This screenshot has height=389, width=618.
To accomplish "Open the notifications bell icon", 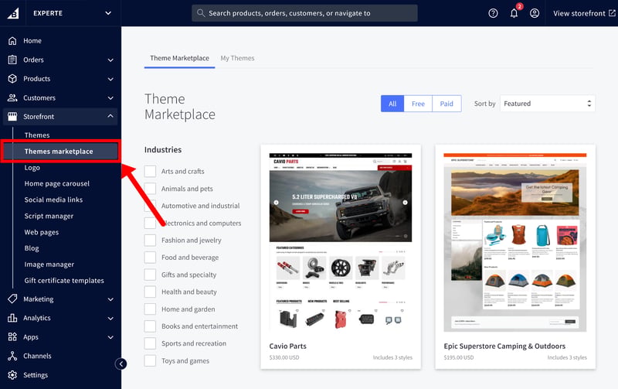I will tap(514, 13).
